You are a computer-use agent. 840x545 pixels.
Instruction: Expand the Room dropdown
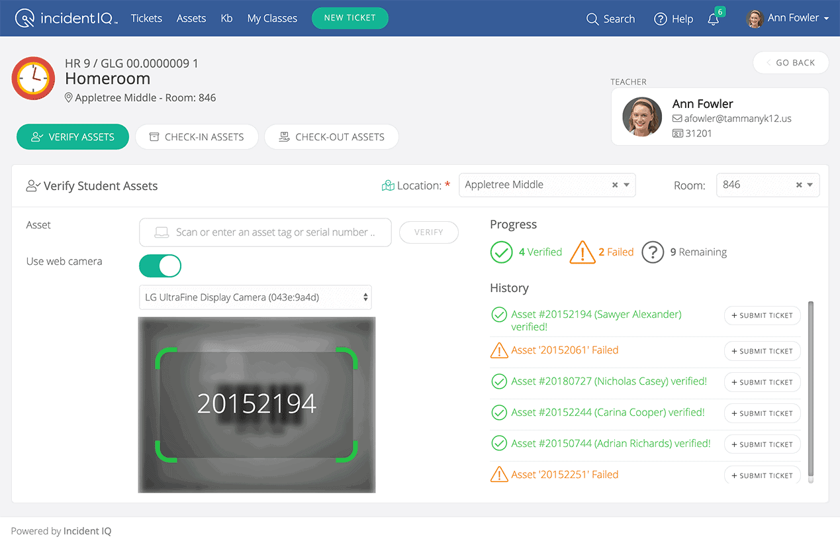pyautogui.click(x=810, y=185)
